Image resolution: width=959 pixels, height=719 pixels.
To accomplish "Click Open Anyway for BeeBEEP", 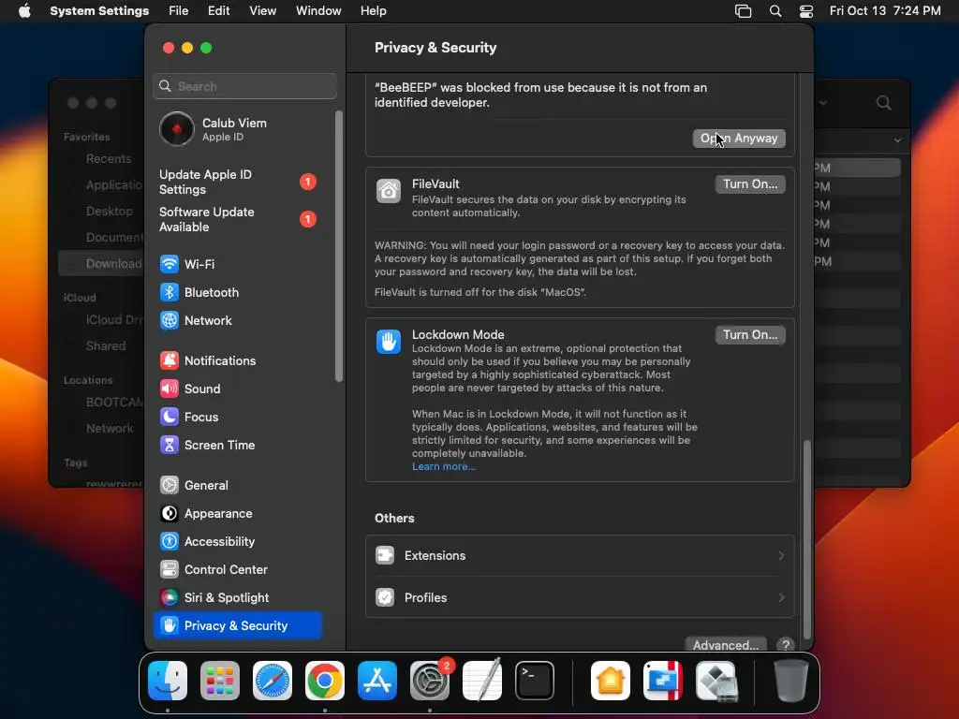I will pos(739,139).
